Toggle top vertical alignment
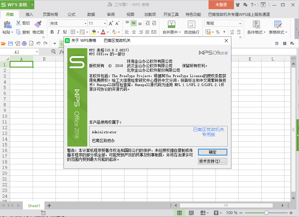 [127, 23]
